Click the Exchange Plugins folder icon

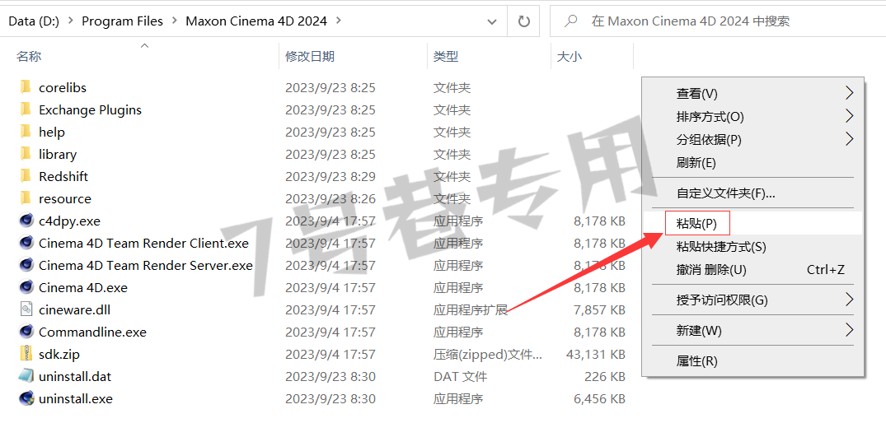tap(26, 109)
